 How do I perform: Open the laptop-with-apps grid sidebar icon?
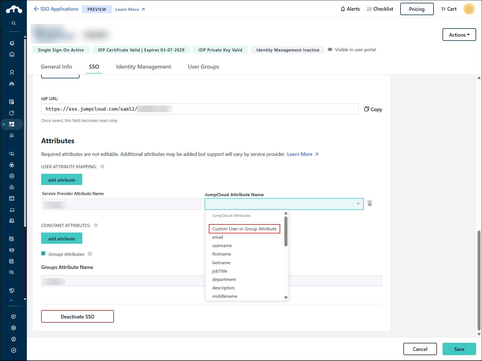click(12, 221)
